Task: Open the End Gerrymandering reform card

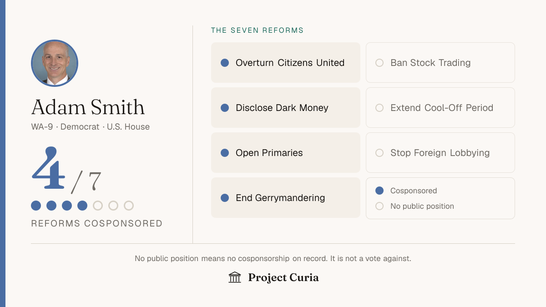Action: [286, 198]
